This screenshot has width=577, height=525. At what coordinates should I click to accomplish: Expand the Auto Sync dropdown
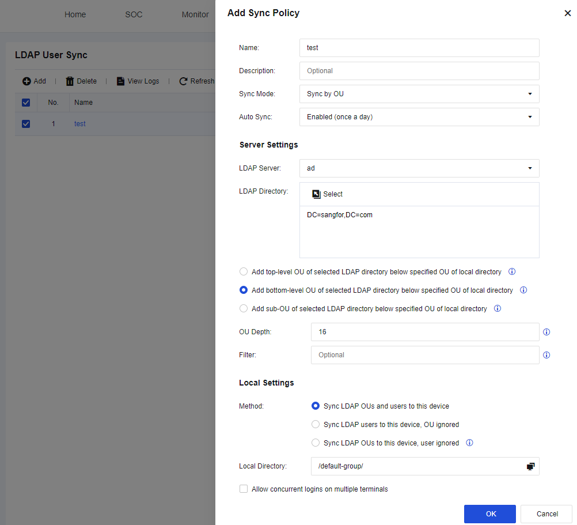(x=419, y=117)
